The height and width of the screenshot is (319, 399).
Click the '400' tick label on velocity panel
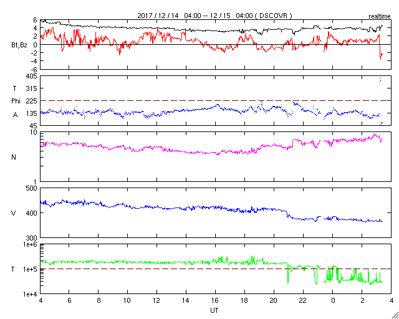(x=32, y=213)
